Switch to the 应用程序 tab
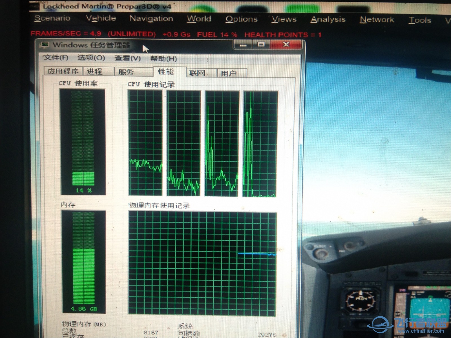 [63, 71]
